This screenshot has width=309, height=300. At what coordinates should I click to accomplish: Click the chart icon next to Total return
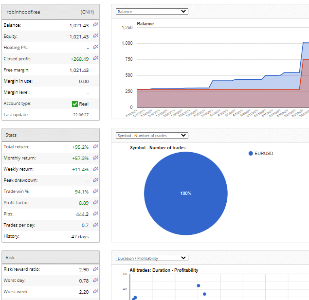pyautogui.click(x=96, y=146)
